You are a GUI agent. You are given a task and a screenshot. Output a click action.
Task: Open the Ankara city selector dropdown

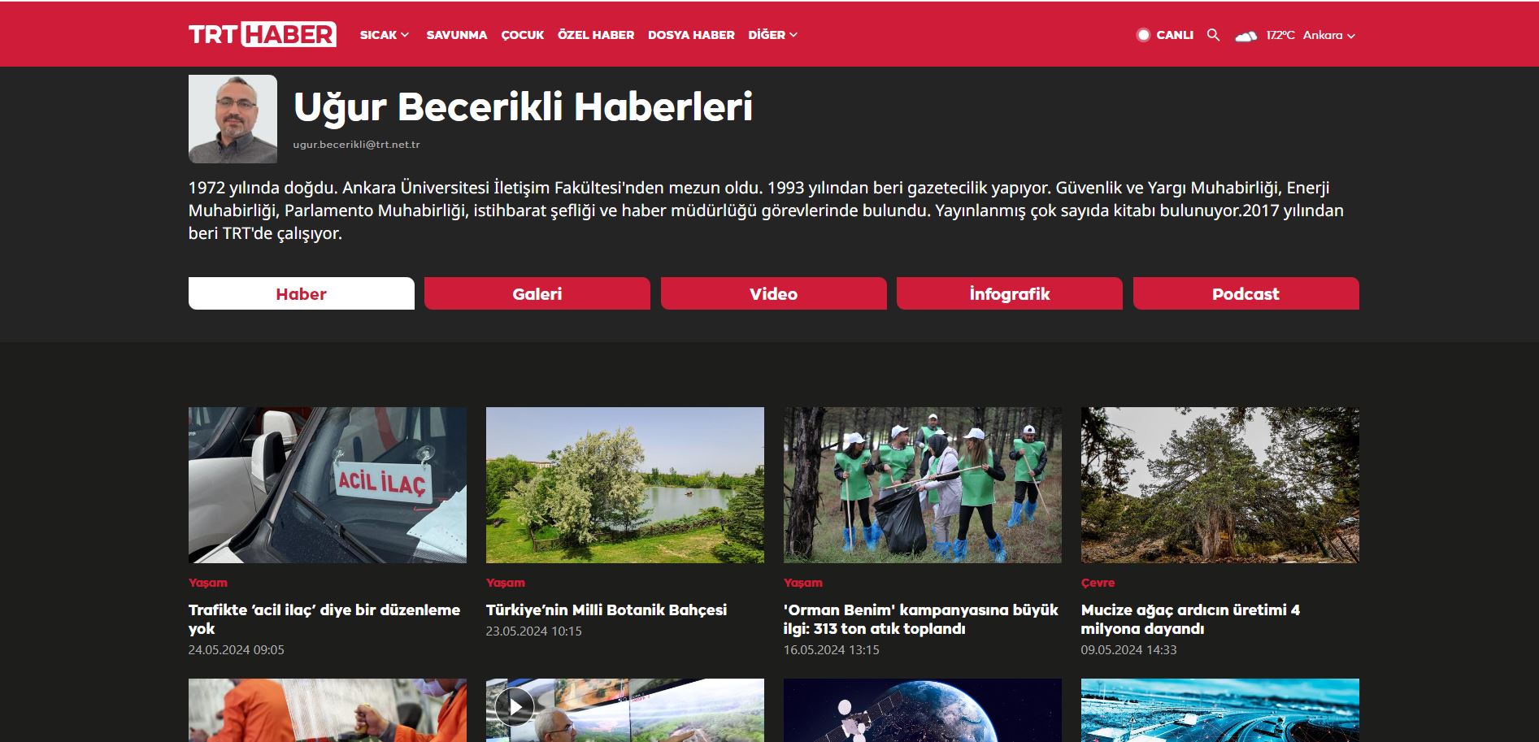(x=1328, y=35)
